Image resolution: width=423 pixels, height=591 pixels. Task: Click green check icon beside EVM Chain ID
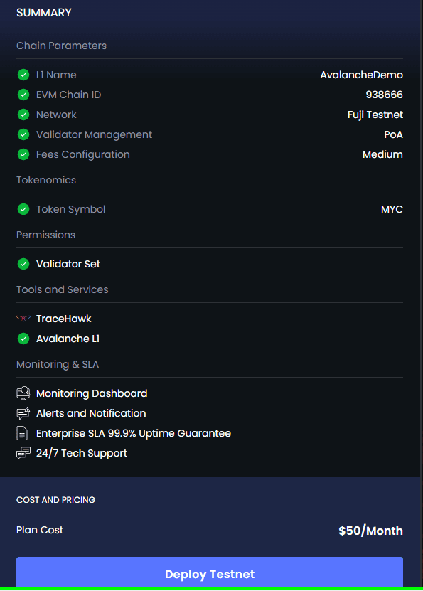point(23,95)
